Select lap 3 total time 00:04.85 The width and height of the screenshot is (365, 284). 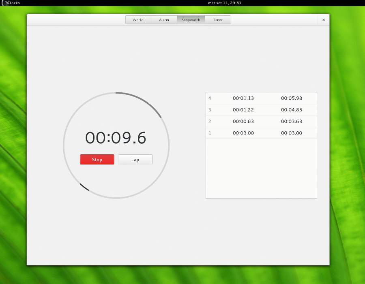click(292, 110)
